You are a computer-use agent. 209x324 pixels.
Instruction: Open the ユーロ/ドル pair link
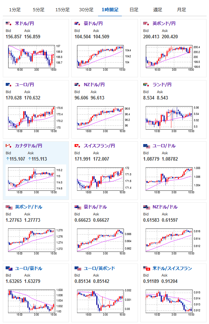pos(164,146)
